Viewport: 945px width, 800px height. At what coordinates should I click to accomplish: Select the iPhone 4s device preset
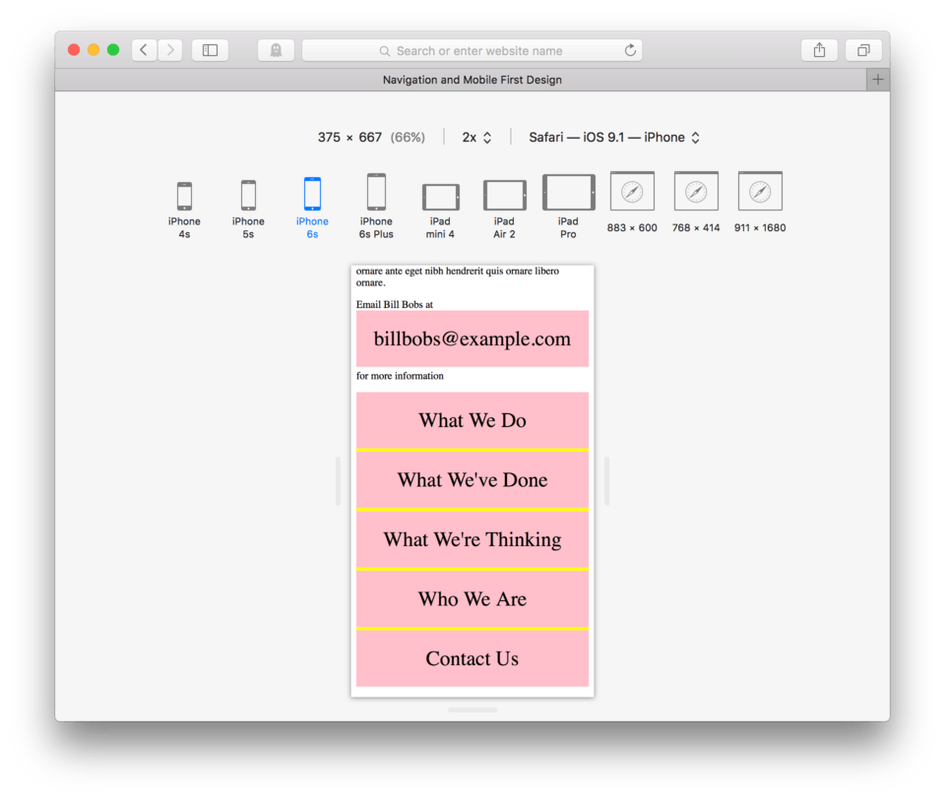click(184, 210)
